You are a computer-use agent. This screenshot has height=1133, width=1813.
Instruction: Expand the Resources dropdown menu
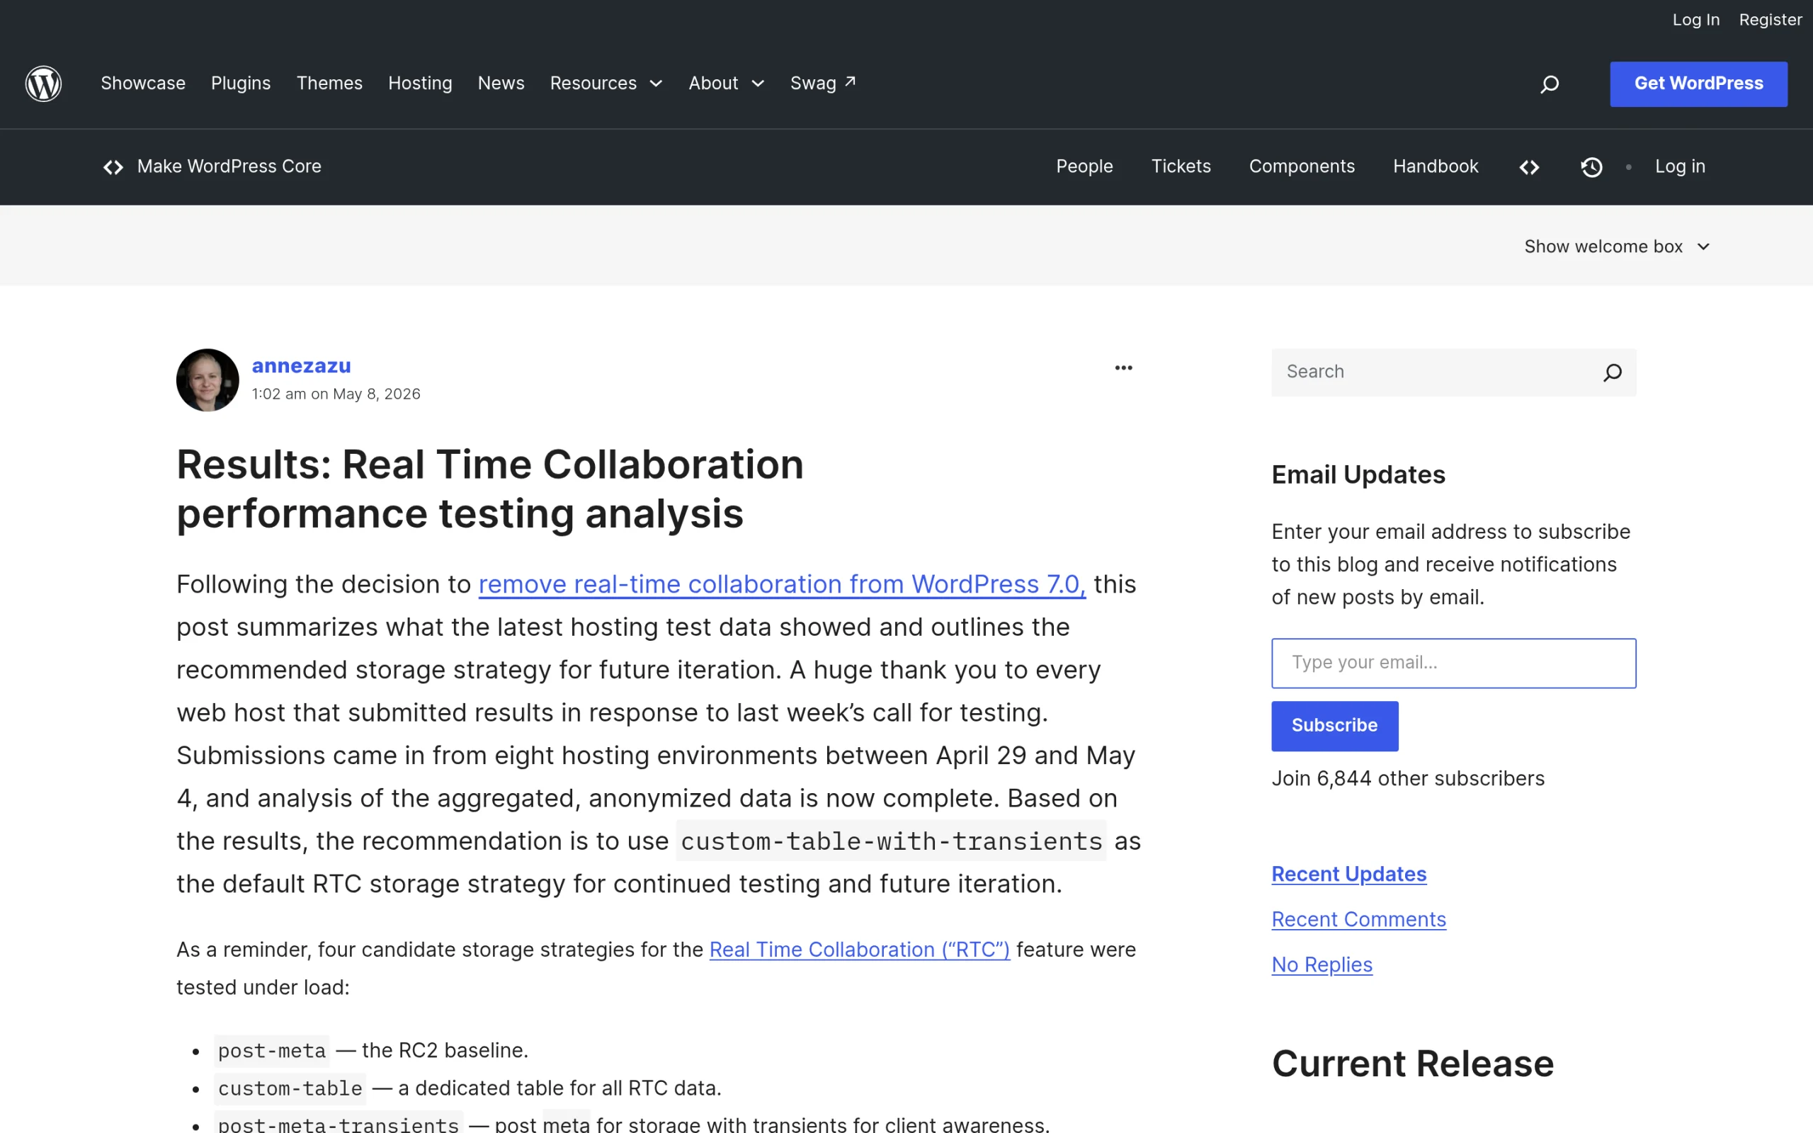coord(606,83)
